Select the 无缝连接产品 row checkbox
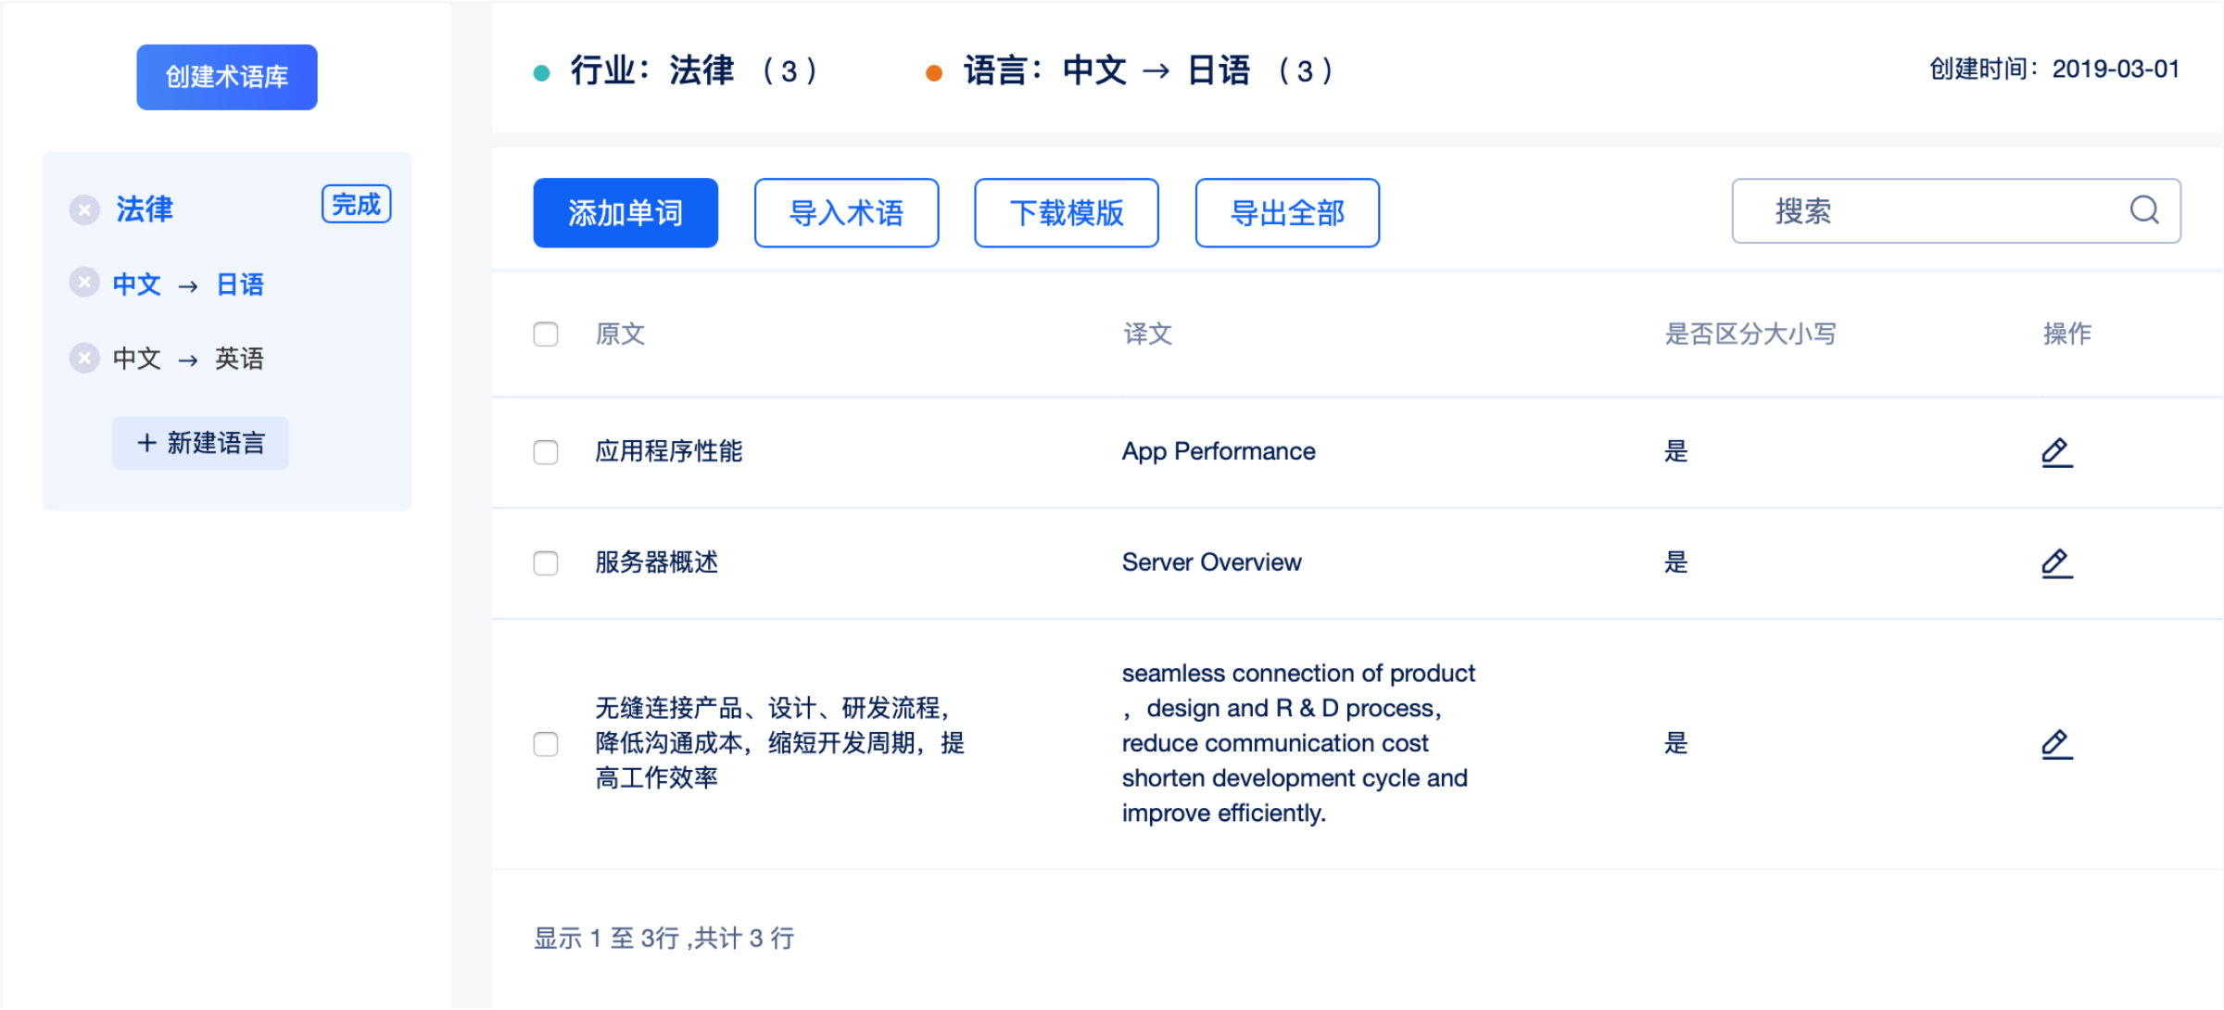The height and width of the screenshot is (1010, 2224). point(546,743)
